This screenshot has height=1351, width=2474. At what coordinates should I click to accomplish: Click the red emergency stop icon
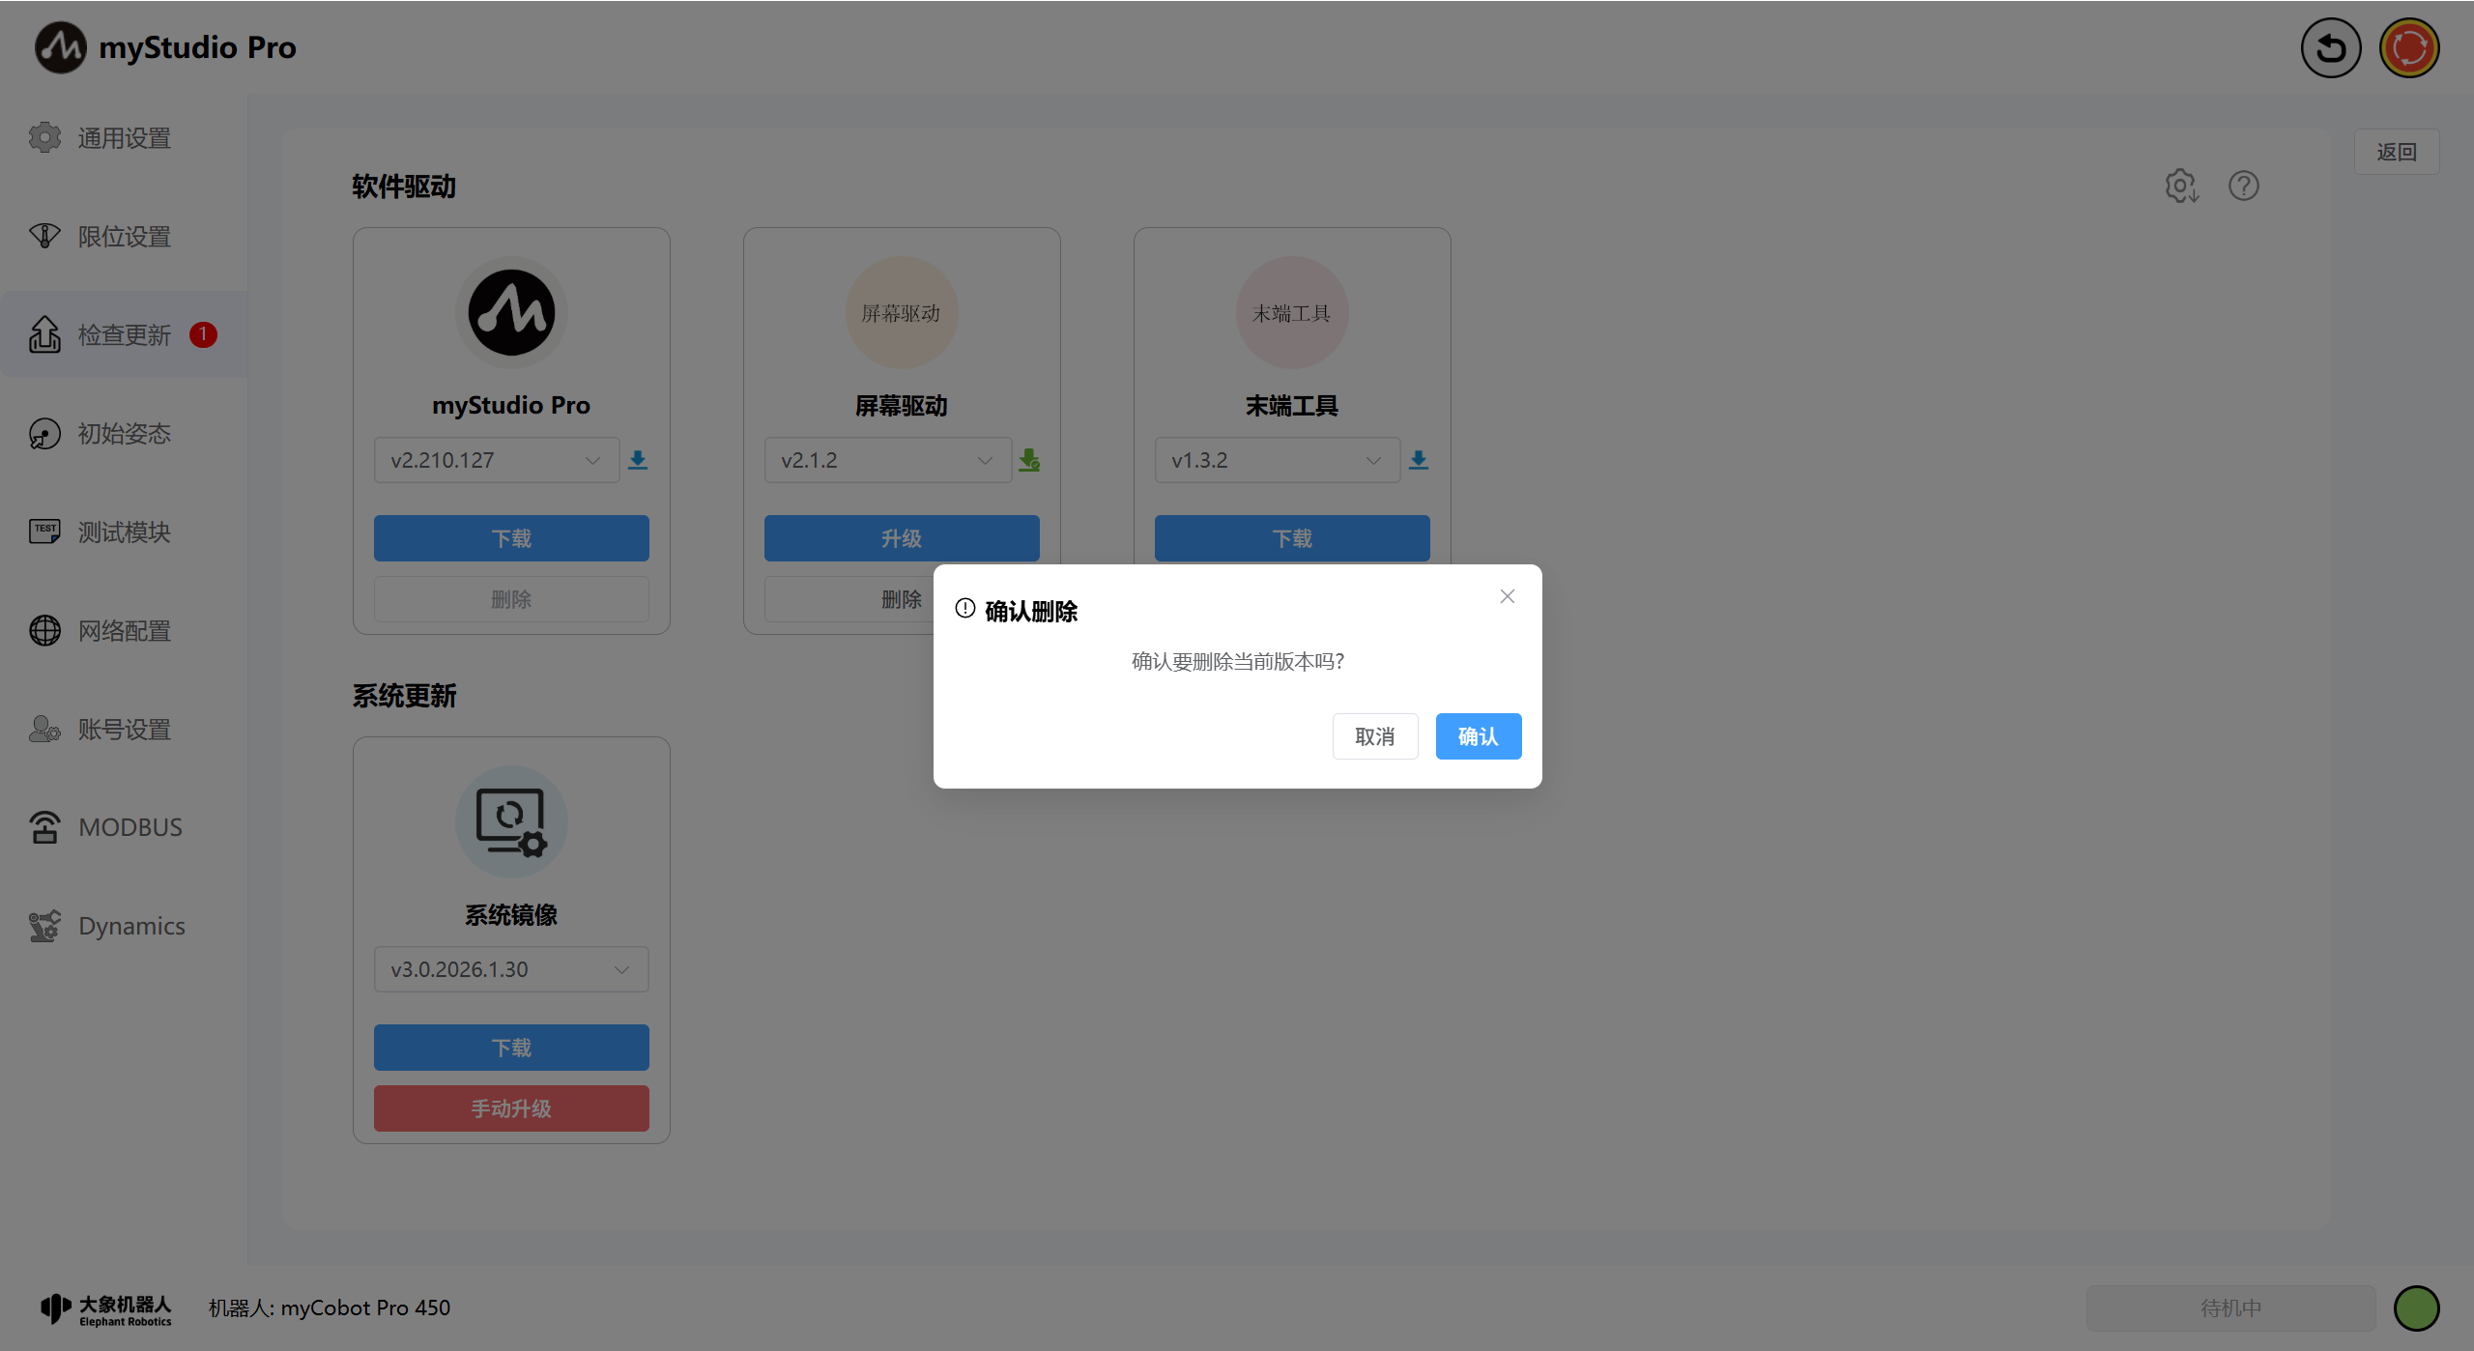click(2408, 48)
